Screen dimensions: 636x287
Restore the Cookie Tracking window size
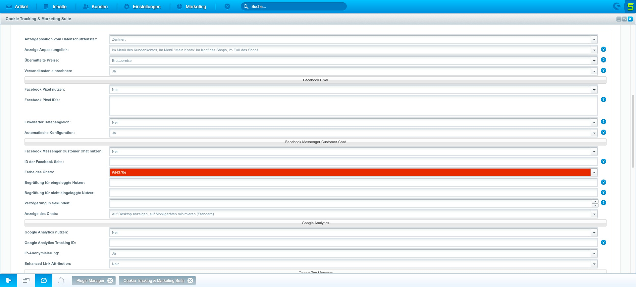[x=624, y=19]
